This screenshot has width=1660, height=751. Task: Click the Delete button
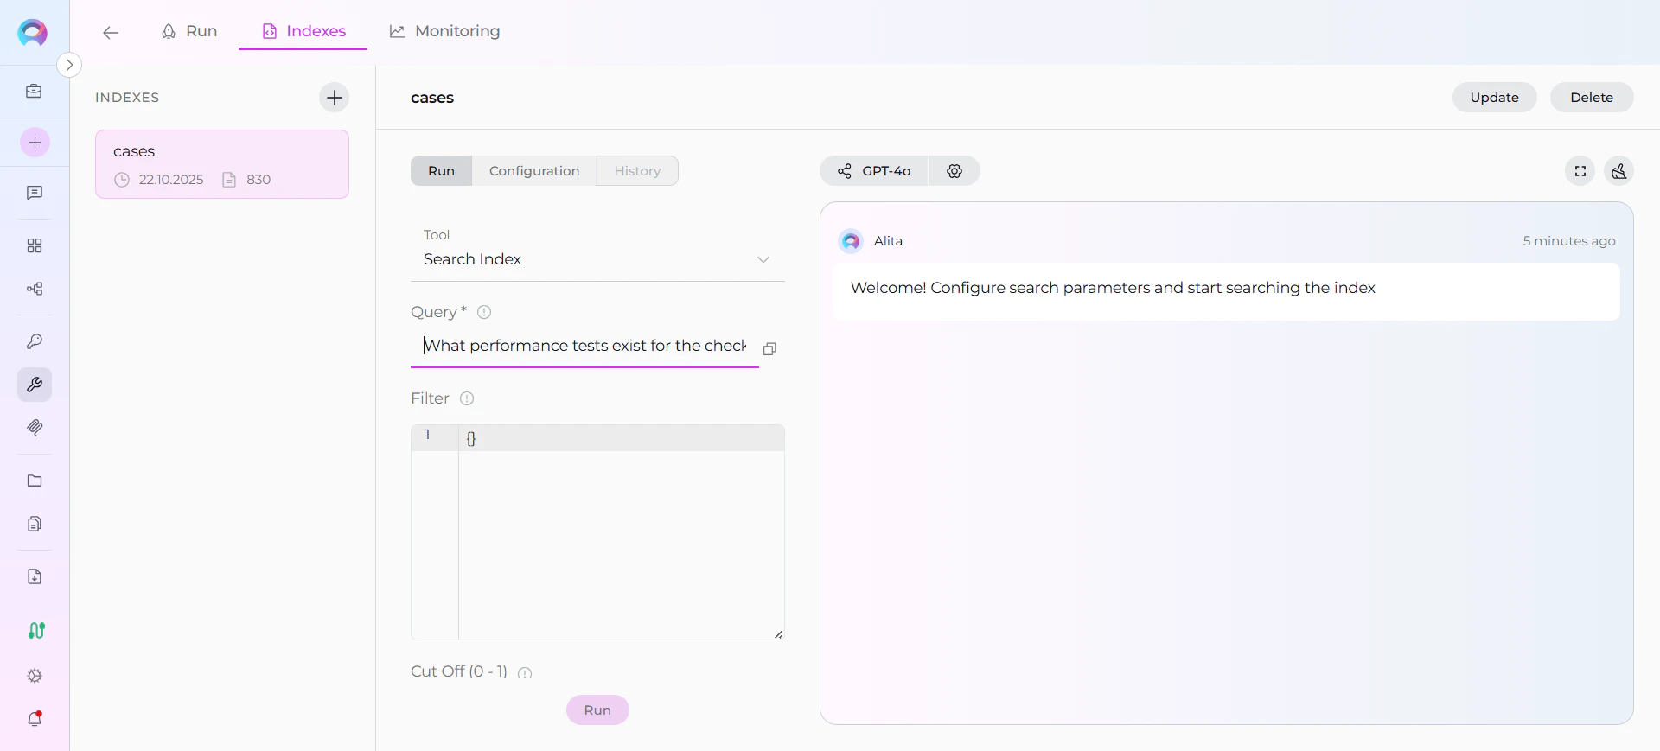(x=1592, y=98)
